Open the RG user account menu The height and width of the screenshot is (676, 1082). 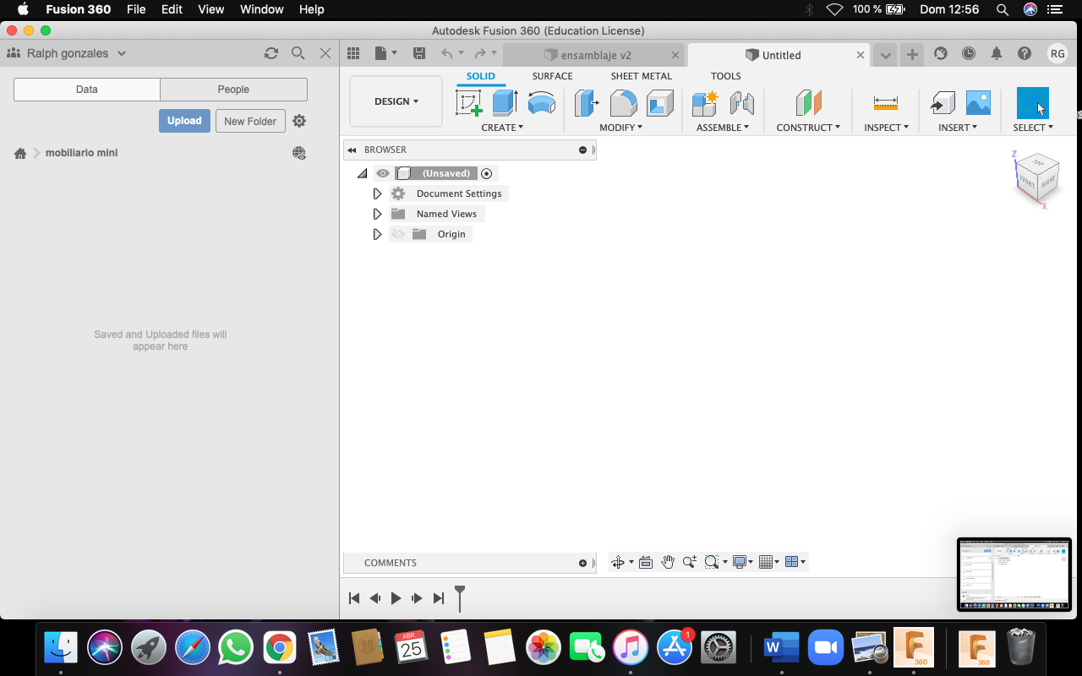point(1057,53)
